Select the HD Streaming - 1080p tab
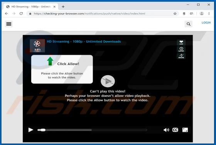This screenshot has width=216, height=145. click(31, 7)
